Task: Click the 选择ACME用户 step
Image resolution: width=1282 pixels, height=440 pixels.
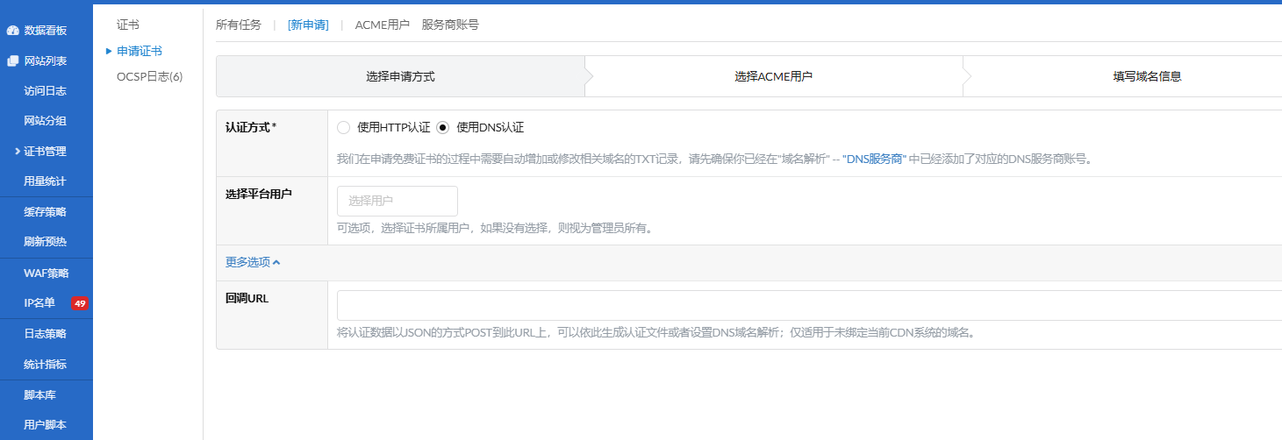Action: coord(773,76)
